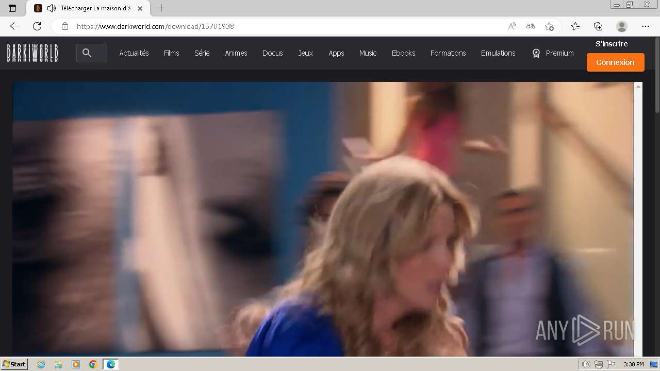Open the Actualités menu item
Image resolution: width=660 pixels, height=371 pixels.
coord(134,53)
